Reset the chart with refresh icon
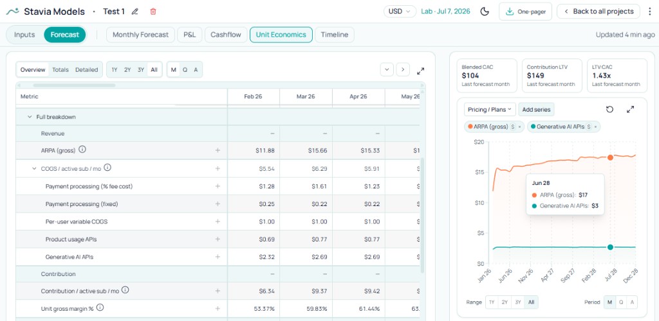Image resolution: width=659 pixels, height=321 pixels. click(x=609, y=109)
